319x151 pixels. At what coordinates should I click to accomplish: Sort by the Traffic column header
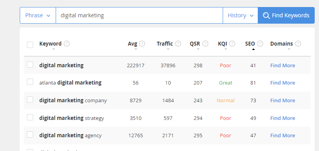(165, 44)
